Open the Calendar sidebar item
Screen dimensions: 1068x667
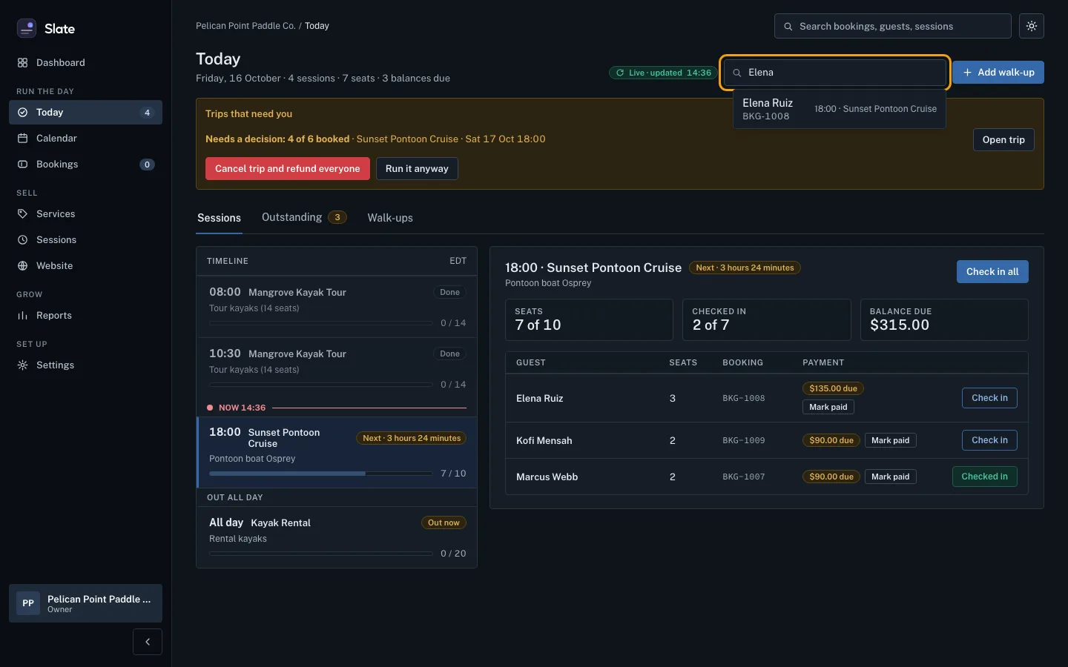tap(85, 139)
